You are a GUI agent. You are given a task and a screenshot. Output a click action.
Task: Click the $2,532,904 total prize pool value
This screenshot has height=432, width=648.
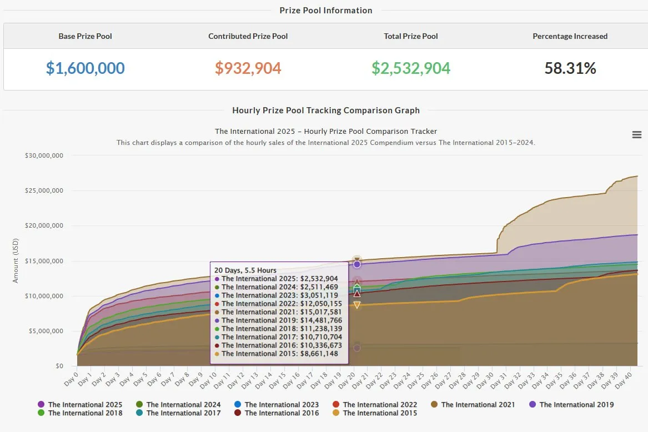coord(411,68)
